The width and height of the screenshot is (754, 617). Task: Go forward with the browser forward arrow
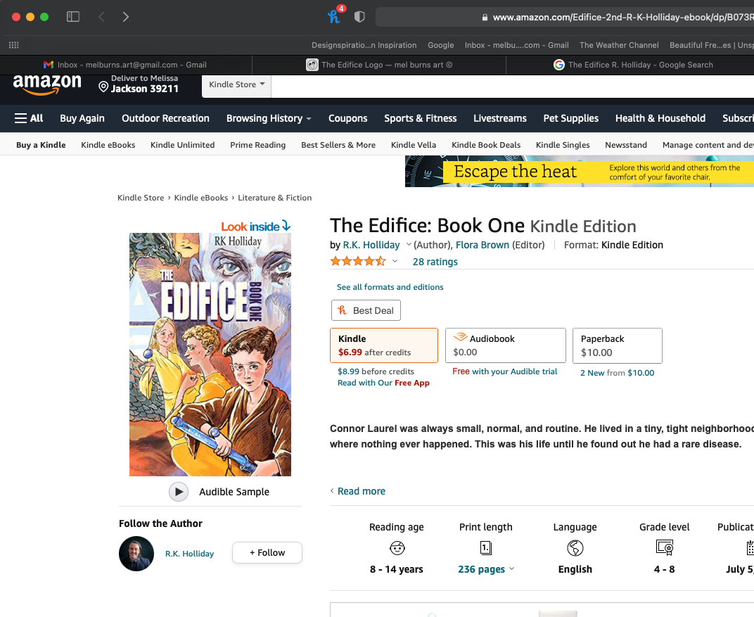tap(125, 17)
